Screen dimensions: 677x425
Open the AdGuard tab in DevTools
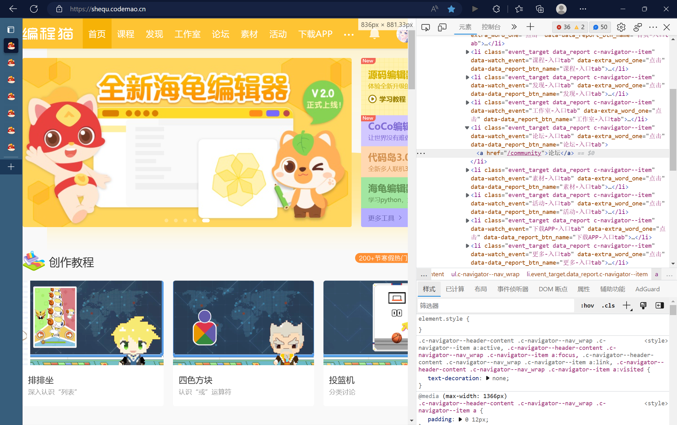647,289
